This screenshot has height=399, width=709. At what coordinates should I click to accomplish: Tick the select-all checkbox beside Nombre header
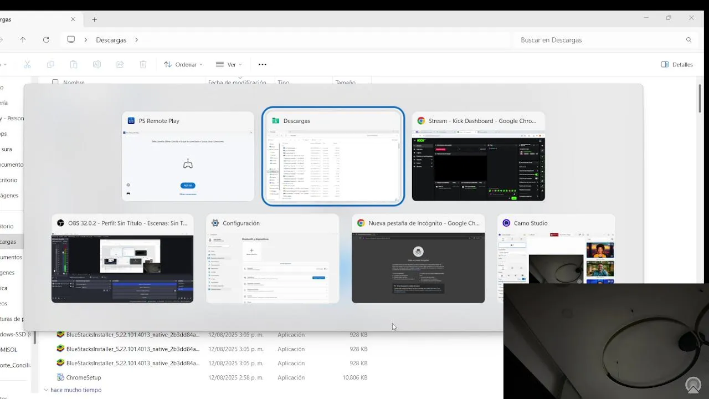click(x=55, y=82)
